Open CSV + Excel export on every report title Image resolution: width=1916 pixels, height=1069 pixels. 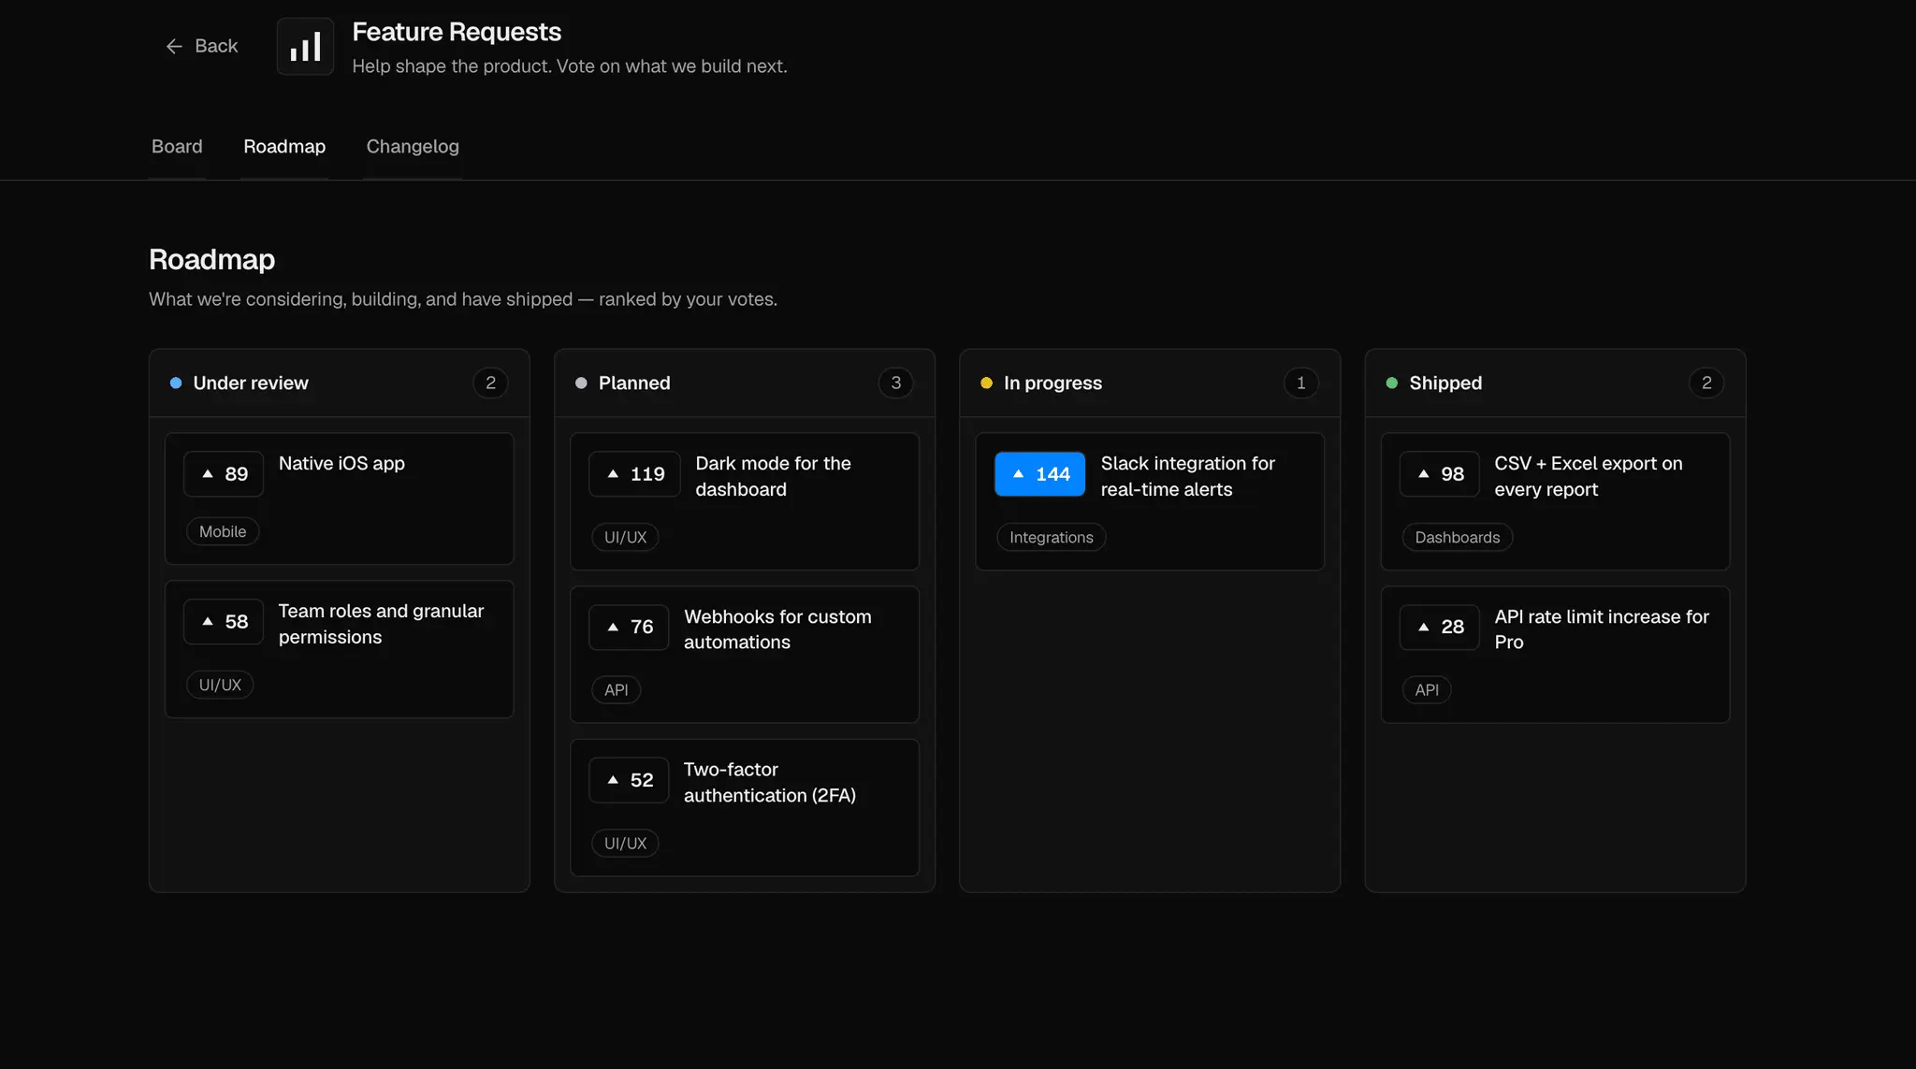coord(1589,476)
